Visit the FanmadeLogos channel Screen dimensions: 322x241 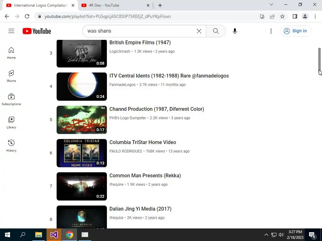click(122, 85)
